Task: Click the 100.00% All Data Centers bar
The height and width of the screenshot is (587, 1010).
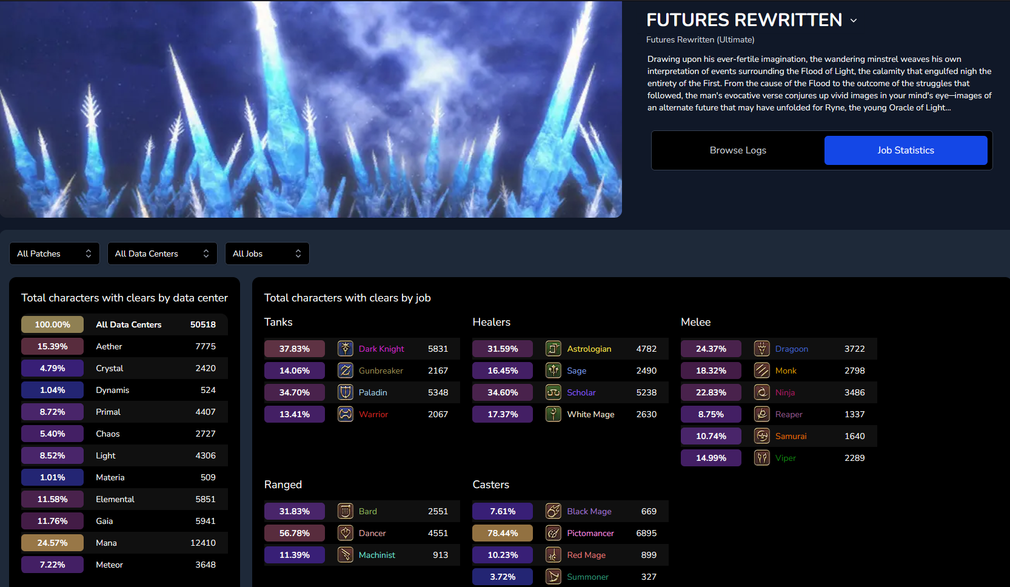Action: point(52,324)
